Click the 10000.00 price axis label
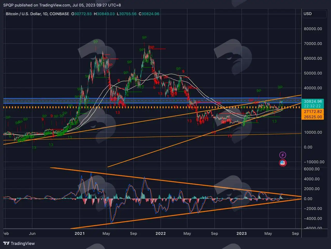This screenshot has height=249, width=331. pos(313,132)
